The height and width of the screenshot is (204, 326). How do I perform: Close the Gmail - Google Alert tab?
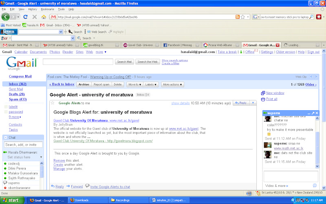pyautogui.click(x=278, y=45)
